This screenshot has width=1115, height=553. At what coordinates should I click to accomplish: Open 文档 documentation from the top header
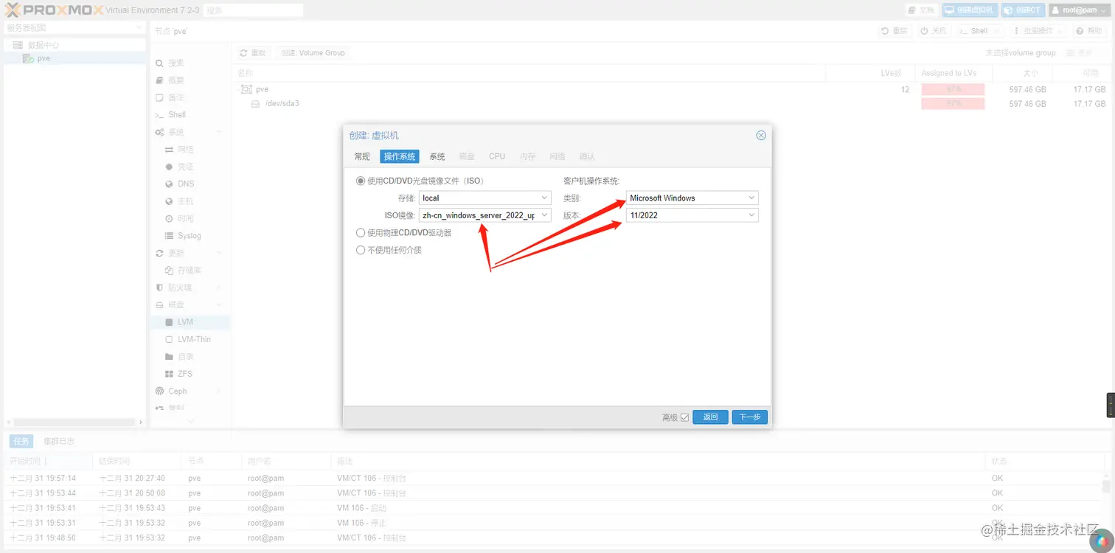[922, 10]
